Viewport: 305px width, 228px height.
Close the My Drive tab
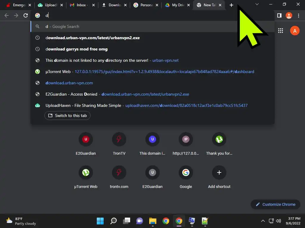pos(189,5)
